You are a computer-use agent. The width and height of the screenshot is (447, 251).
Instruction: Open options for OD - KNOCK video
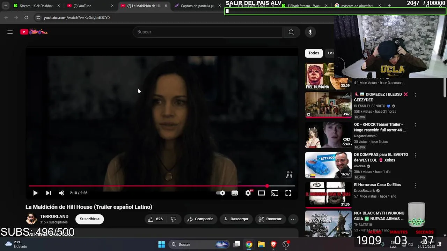pos(415,125)
